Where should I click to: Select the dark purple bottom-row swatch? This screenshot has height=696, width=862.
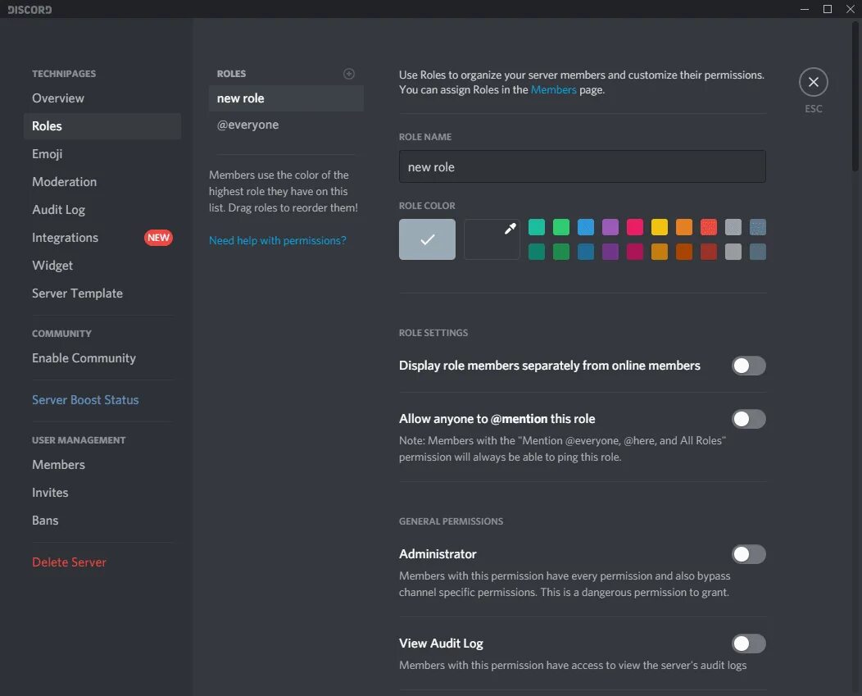610,252
